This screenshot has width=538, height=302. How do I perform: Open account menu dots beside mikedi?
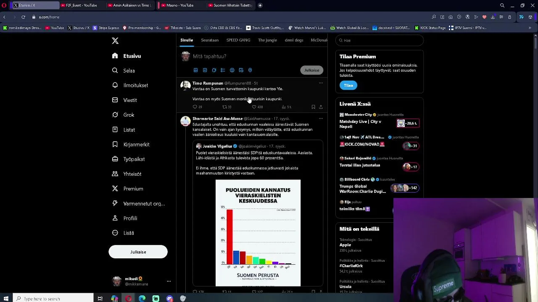pos(169,281)
